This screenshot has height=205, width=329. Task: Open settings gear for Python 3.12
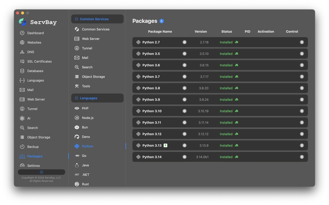pyautogui.click(x=184, y=134)
